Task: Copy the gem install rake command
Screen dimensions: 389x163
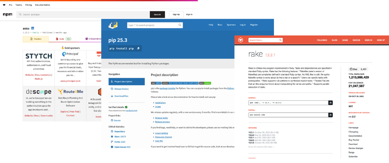Action: [330, 115]
